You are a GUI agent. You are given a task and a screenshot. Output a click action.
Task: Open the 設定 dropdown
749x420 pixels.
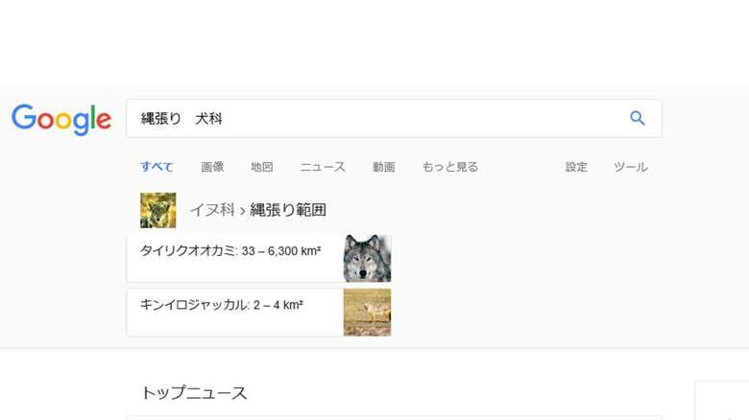tap(576, 167)
